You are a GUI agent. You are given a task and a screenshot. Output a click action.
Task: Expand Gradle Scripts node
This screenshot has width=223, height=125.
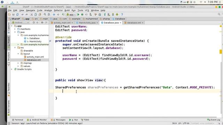point(12,69)
